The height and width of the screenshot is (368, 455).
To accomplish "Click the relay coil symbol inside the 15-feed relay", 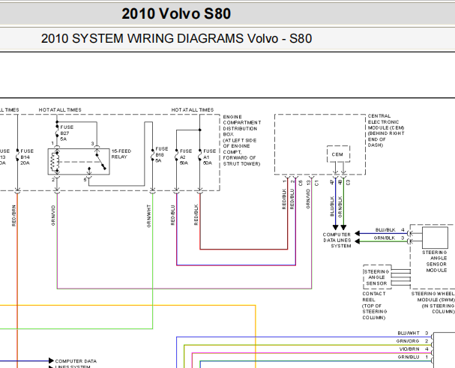I will [x=54, y=162].
